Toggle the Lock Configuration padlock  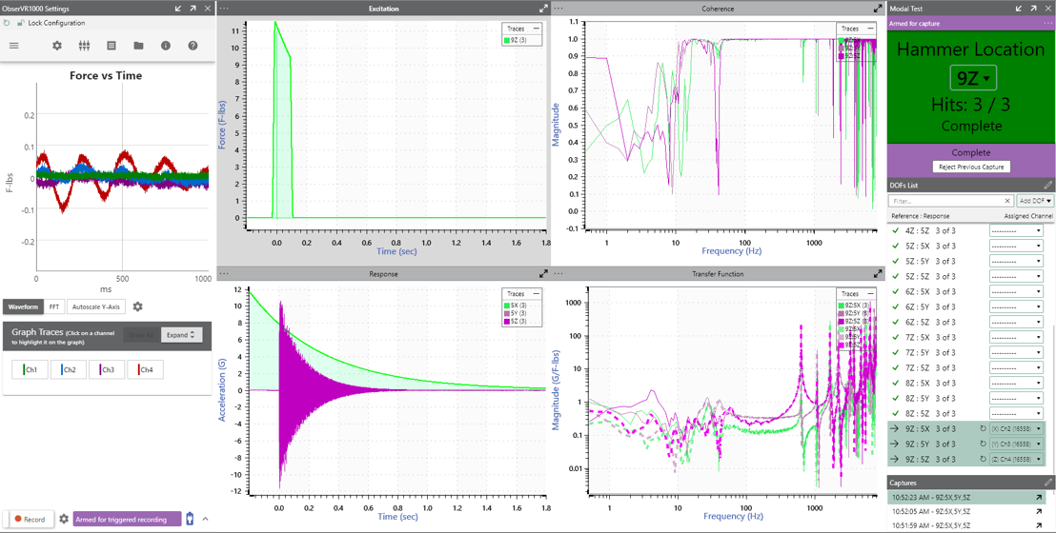coord(20,23)
